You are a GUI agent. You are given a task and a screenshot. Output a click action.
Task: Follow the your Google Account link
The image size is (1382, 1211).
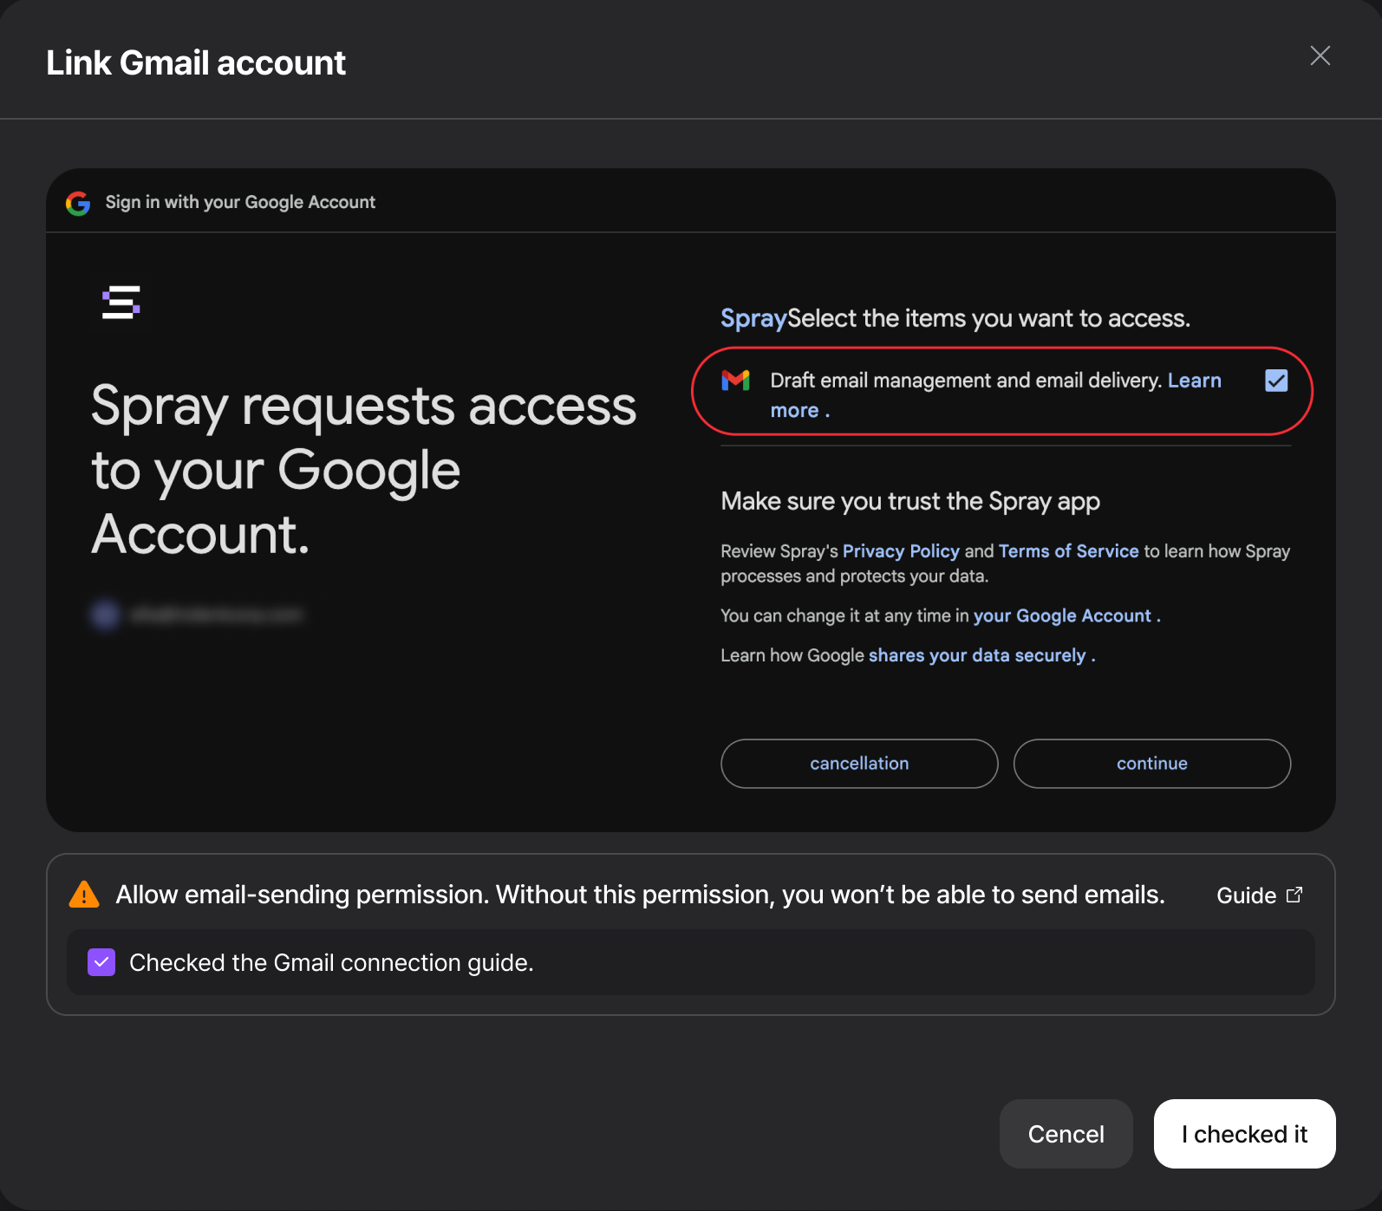click(x=1062, y=615)
